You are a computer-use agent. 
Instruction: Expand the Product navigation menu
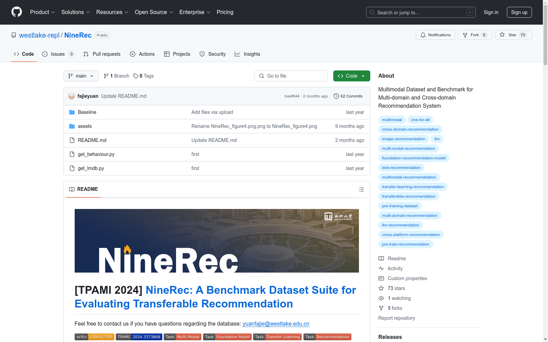click(42, 12)
